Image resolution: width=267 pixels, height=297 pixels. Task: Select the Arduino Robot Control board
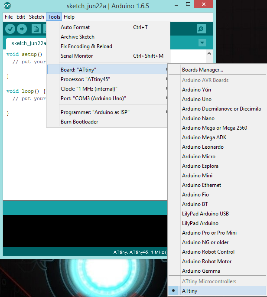tap(217, 252)
